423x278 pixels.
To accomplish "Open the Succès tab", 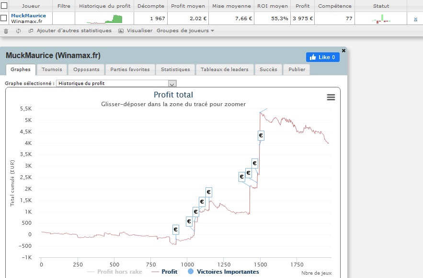I will (x=268, y=70).
